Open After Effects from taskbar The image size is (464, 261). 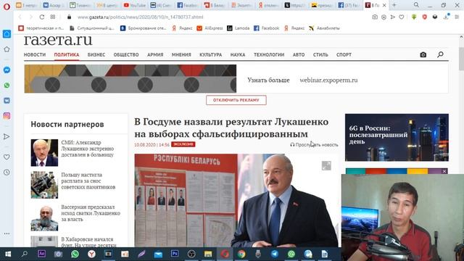coord(41,254)
